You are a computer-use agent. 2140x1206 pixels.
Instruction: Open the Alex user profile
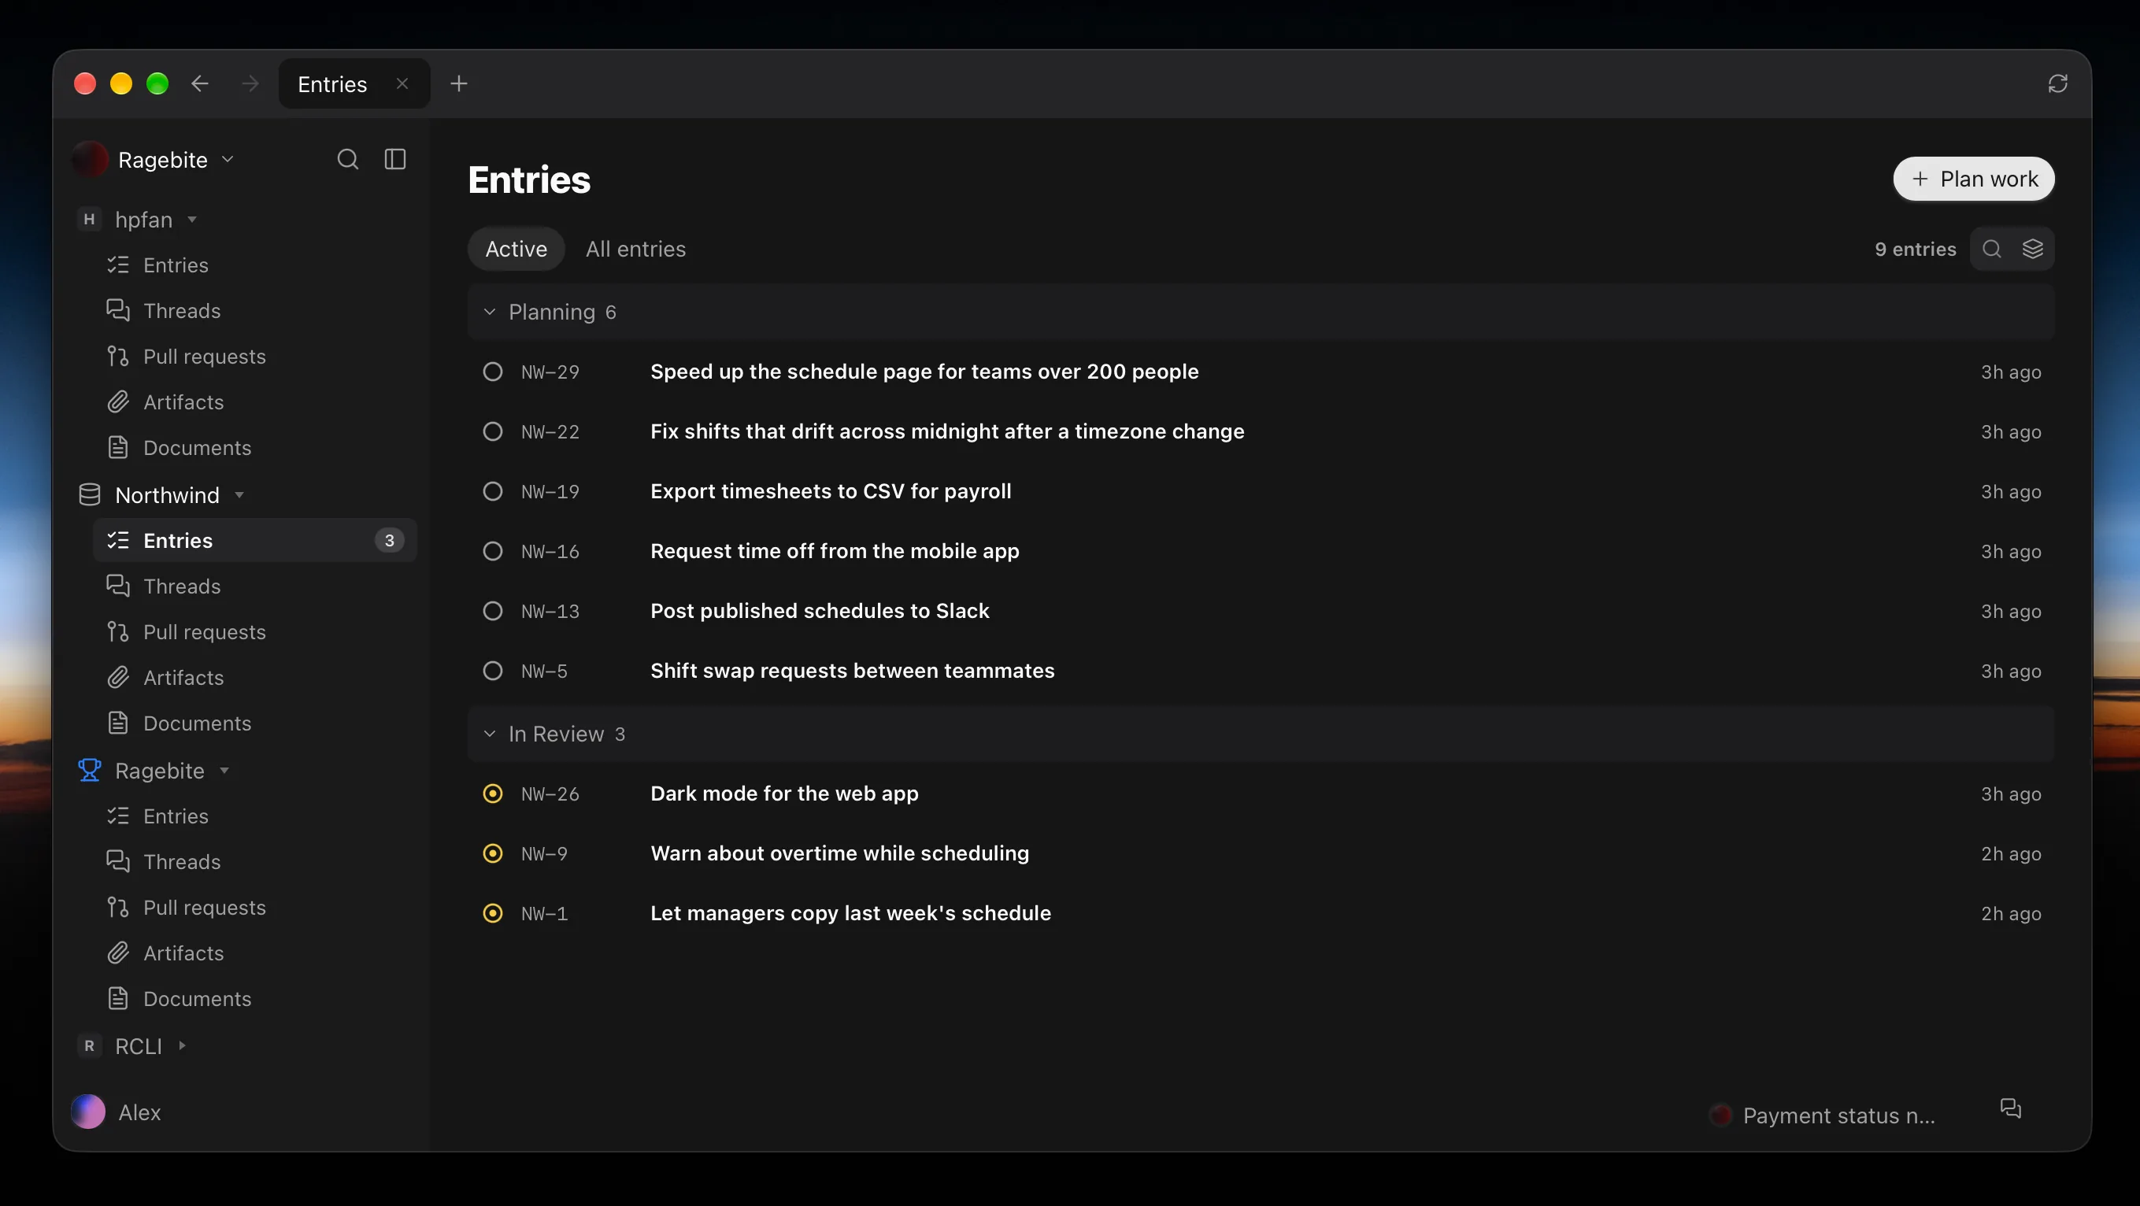click(117, 1112)
